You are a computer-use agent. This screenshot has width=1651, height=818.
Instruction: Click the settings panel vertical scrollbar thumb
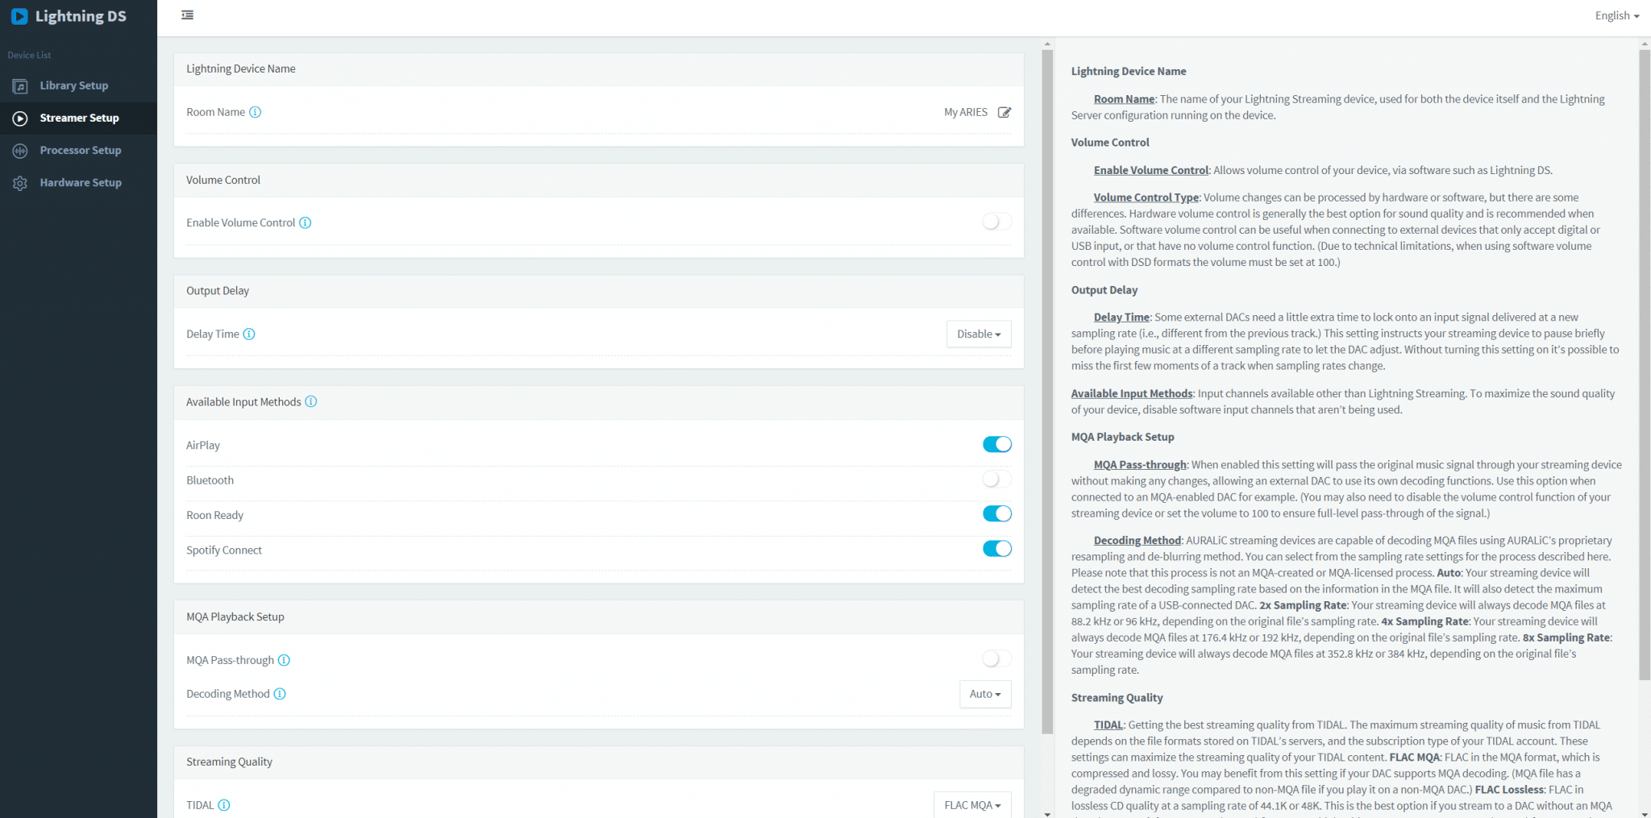coord(1048,392)
